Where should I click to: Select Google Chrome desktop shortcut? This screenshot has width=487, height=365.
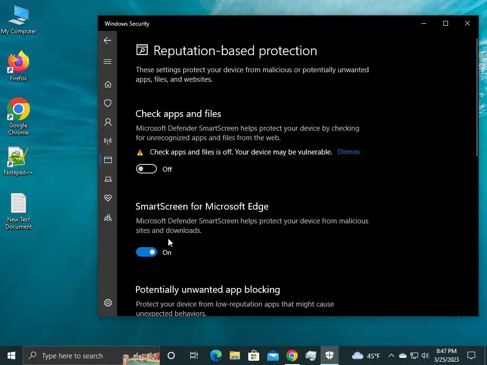click(x=19, y=117)
